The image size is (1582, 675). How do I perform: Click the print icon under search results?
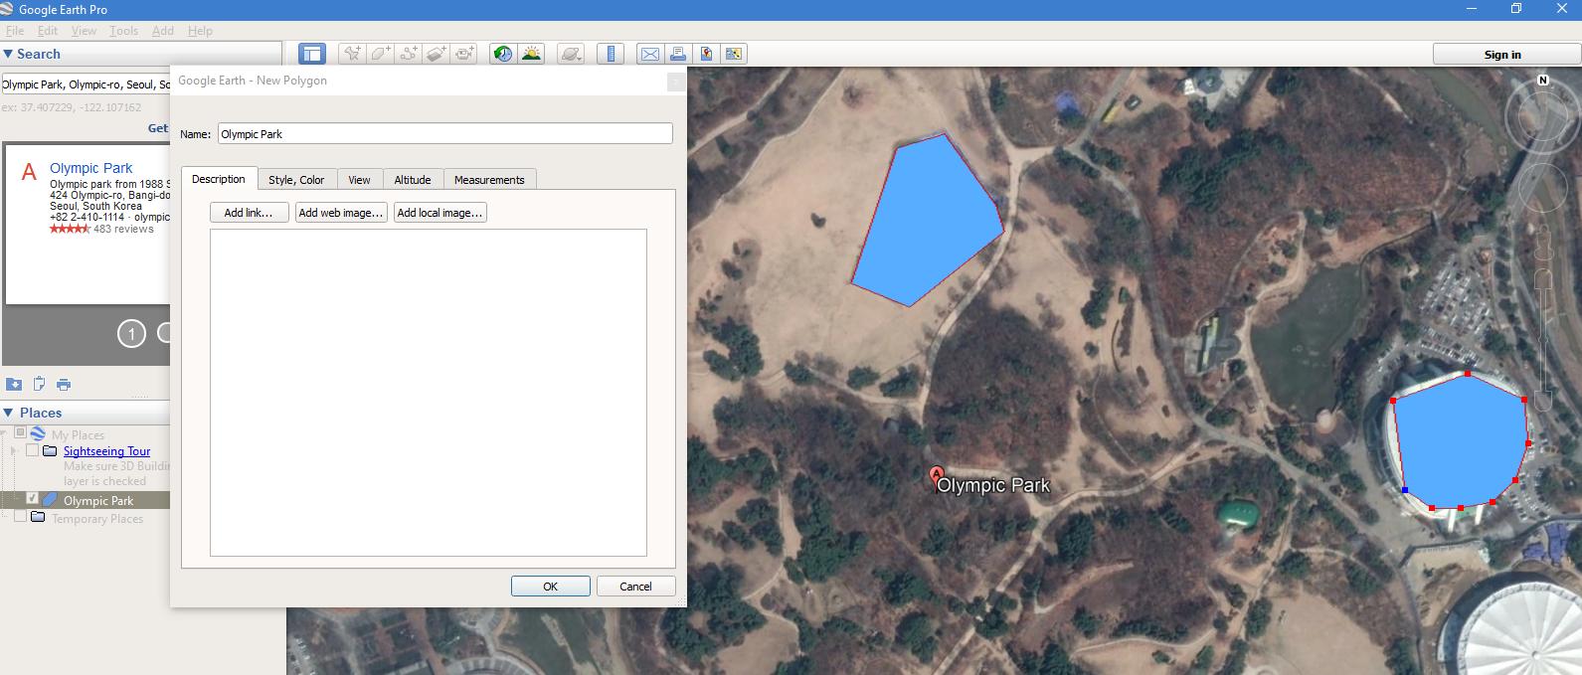pyautogui.click(x=64, y=385)
